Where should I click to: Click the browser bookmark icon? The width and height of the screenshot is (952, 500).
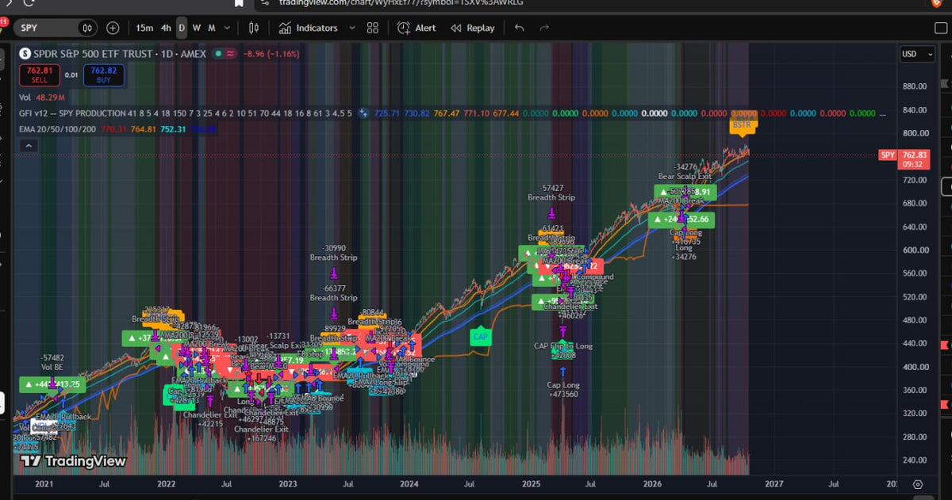point(239,2)
